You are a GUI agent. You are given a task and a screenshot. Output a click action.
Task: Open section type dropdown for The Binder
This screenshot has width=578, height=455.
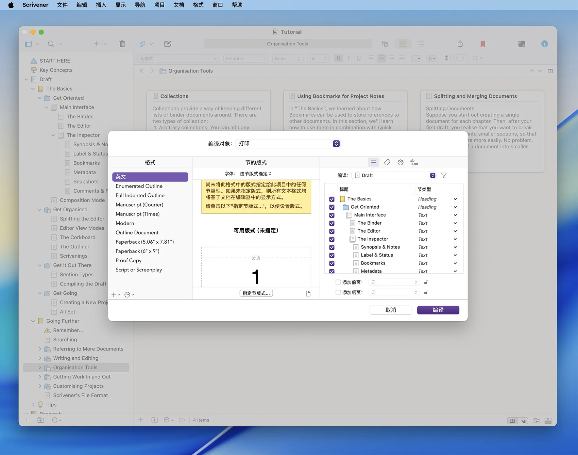point(455,223)
